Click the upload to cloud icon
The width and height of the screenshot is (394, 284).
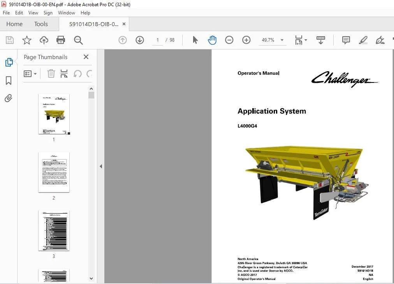[44, 40]
